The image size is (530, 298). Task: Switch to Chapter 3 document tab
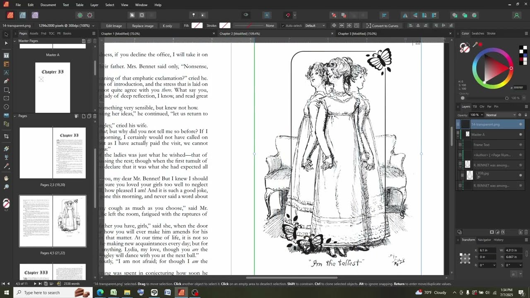pyautogui.click(x=357, y=34)
